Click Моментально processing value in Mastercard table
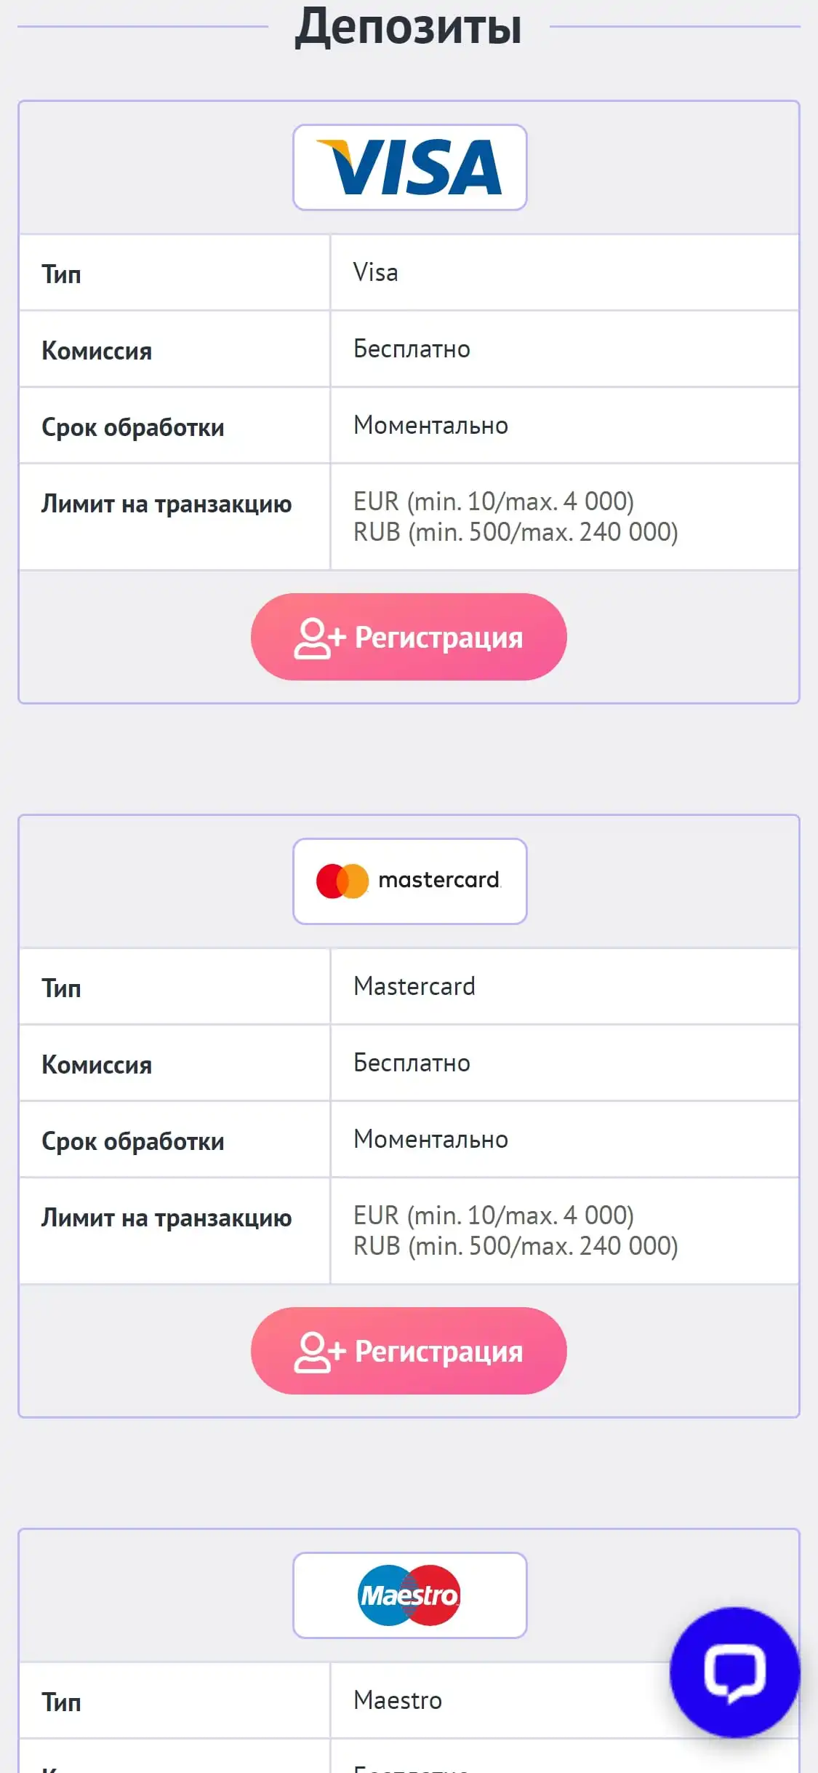Viewport: 818px width, 1773px height. 430,1140
